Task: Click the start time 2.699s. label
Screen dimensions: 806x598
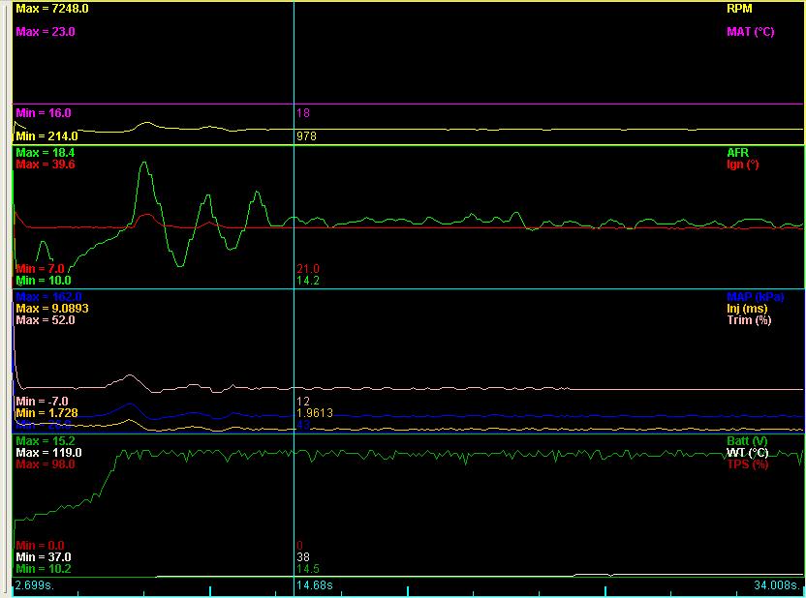Action: point(35,585)
